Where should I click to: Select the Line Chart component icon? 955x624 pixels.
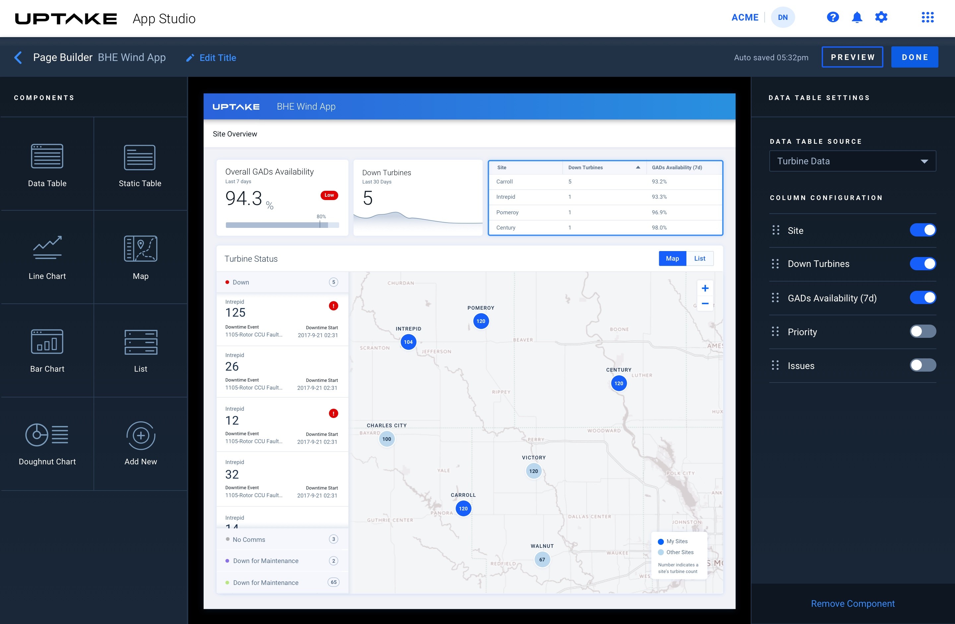pos(47,248)
